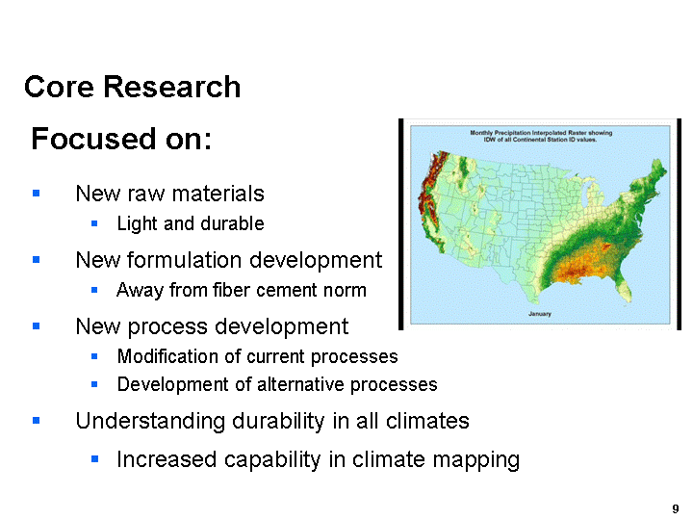693x520 pixels.
Task: Click the 'Development of alternative processes' text
Action: (x=276, y=385)
